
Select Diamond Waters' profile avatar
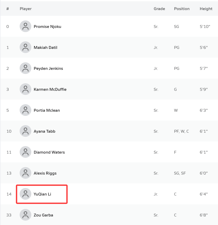[25, 152]
